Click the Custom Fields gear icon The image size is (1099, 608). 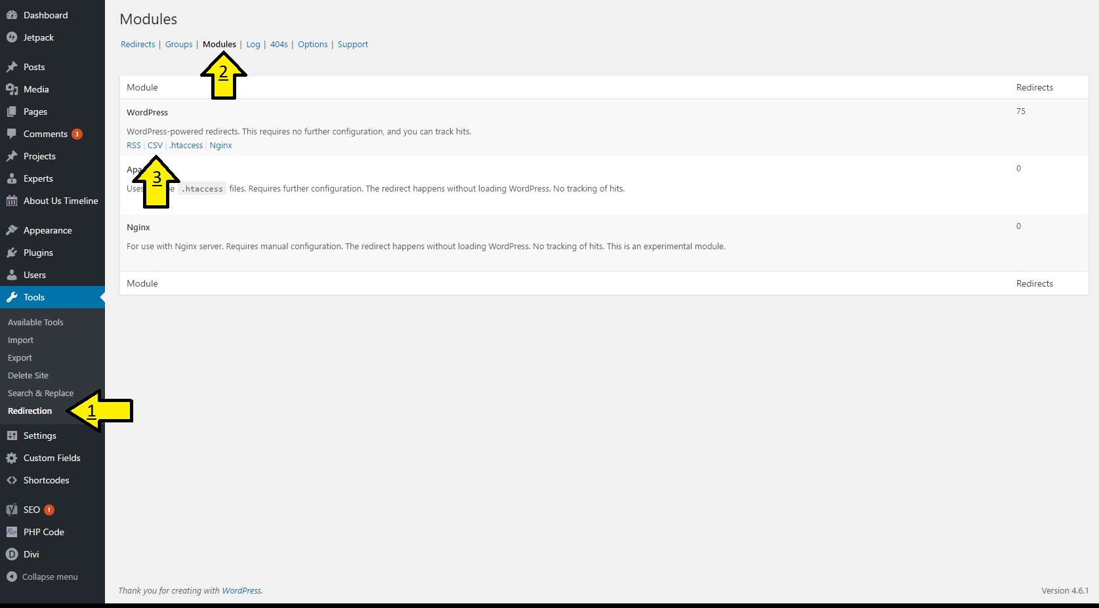[12, 458]
